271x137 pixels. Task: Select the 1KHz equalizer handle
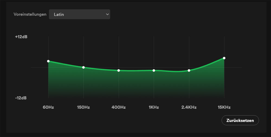(x=154, y=70)
